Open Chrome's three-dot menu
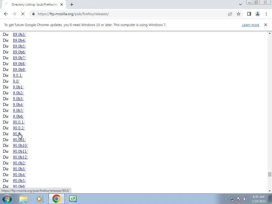This screenshot has width=272, height=204. click(x=266, y=14)
